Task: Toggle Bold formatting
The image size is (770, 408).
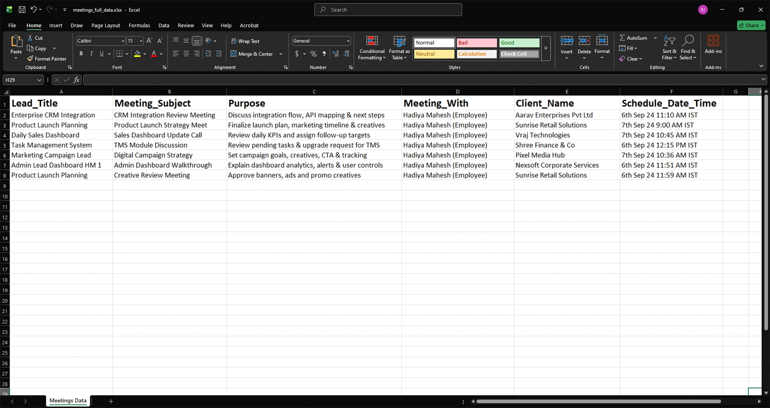Action: coord(81,54)
